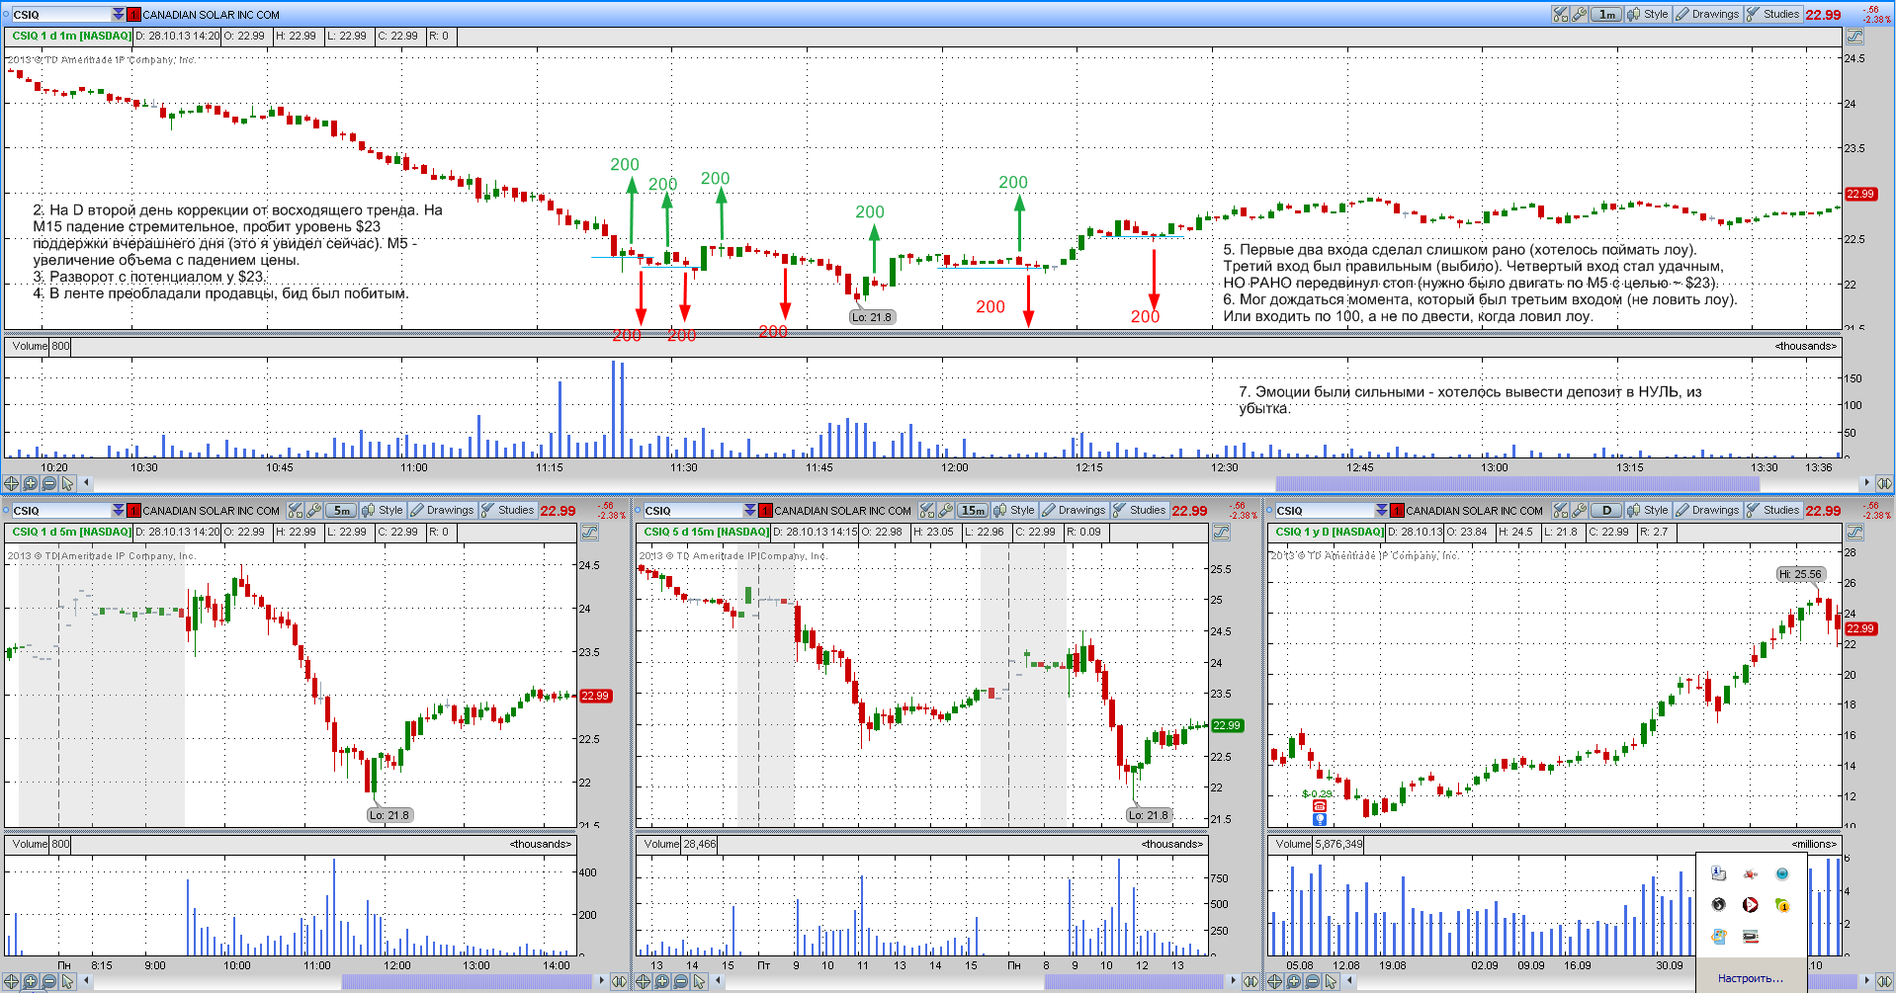Image resolution: width=1896 pixels, height=993 pixels.
Task: Click the red '1' indicator in top chart
Action: (134, 14)
